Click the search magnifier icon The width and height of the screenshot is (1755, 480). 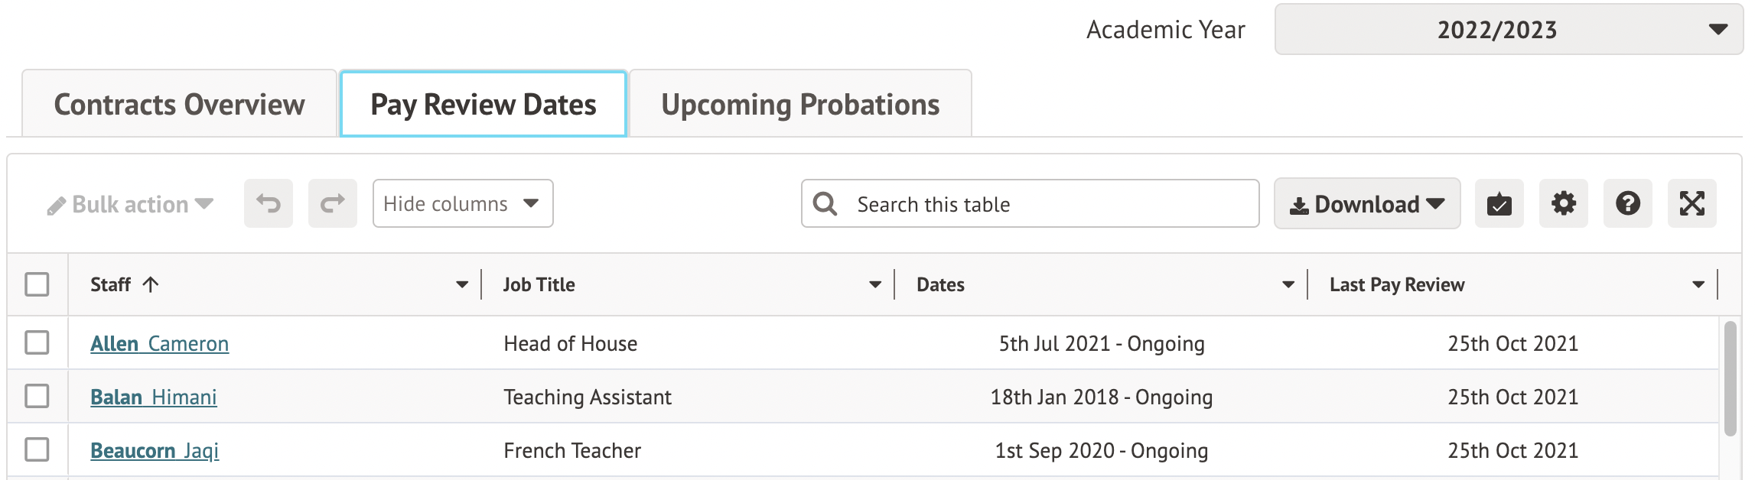[825, 203]
